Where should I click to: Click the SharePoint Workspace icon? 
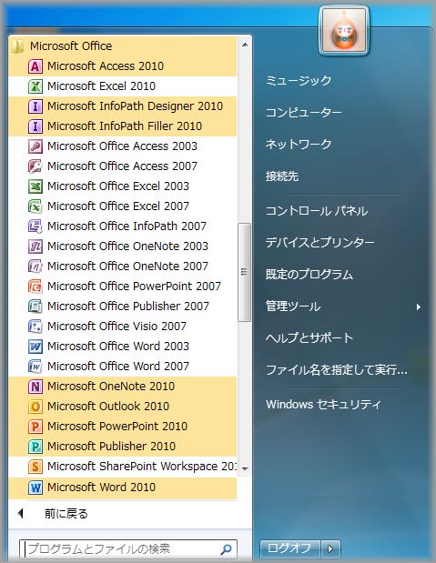35,467
